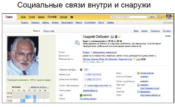Open Вики in the top navigation
The width and height of the screenshot is (175, 107).
(x=23, y=17)
